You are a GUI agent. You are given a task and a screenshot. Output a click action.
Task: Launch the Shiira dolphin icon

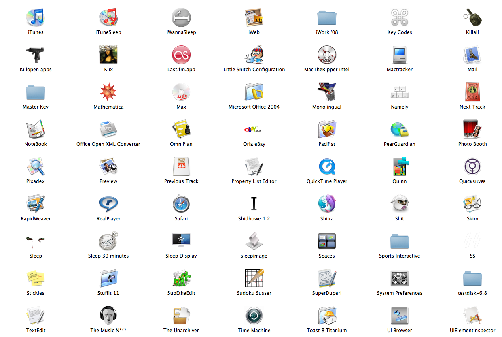tap(327, 203)
